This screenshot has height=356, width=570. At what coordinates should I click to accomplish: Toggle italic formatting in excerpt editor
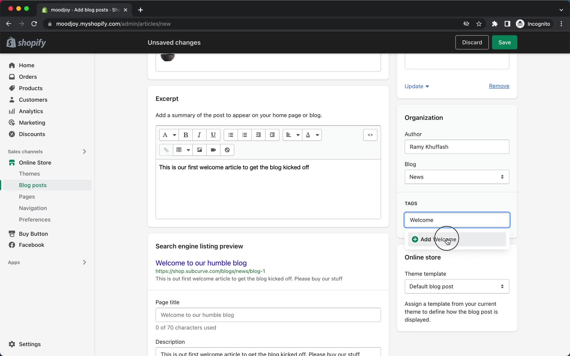tap(199, 135)
